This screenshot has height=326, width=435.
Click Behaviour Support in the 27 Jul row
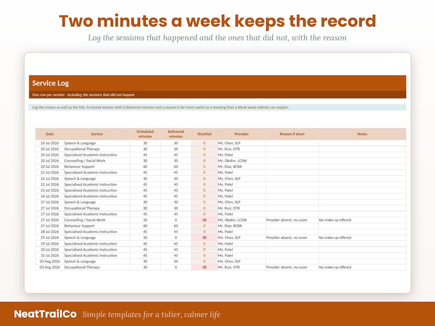[79, 226]
